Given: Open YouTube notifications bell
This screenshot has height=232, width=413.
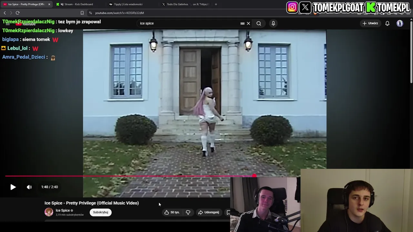Looking at the screenshot, I should (x=388, y=23).
